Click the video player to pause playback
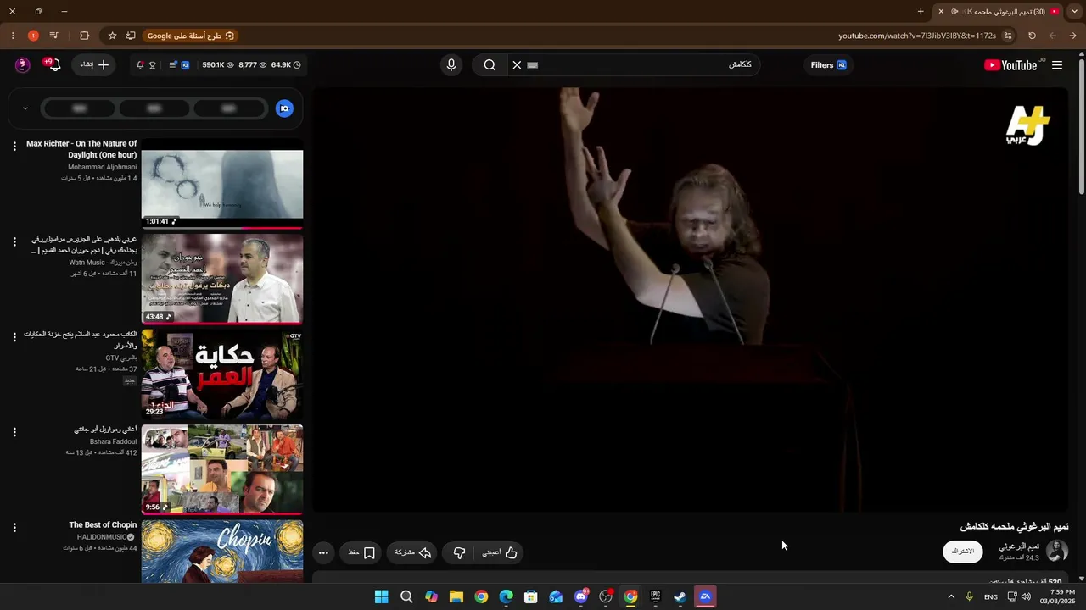 [x=691, y=299]
